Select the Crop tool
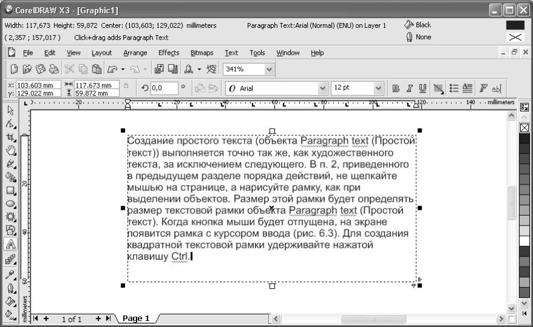 (10, 137)
